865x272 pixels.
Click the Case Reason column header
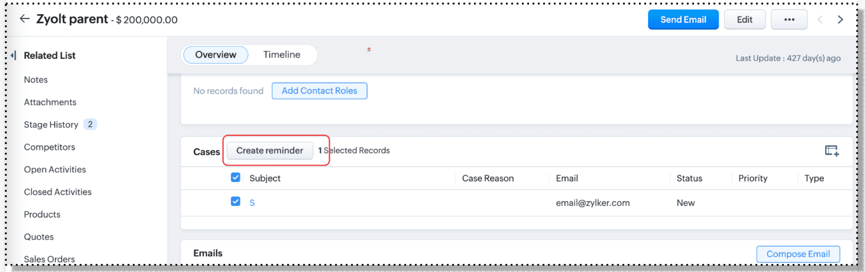(488, 178)
